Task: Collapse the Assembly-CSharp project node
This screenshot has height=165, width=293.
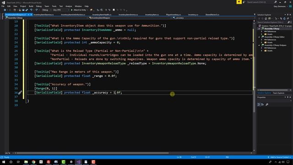Action: [x=259, y=29]
